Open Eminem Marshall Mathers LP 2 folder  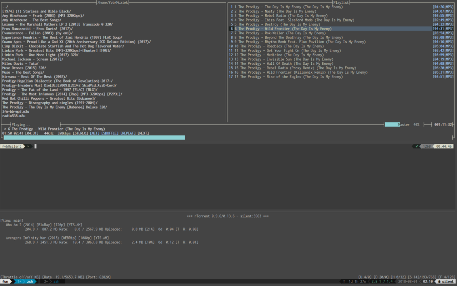click(57, 24)
